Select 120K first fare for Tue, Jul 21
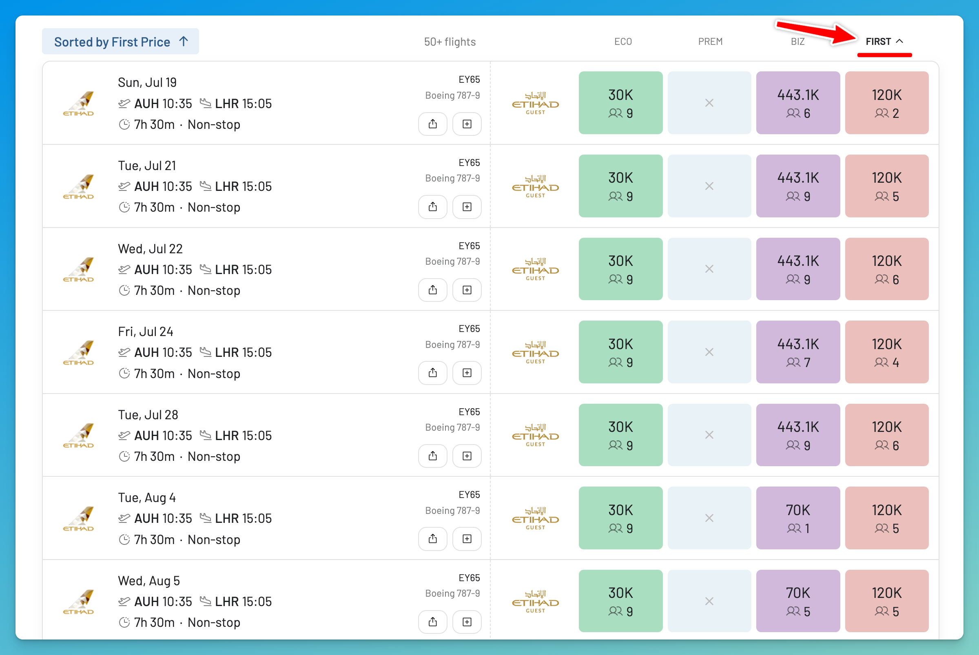 pos(887,186)
